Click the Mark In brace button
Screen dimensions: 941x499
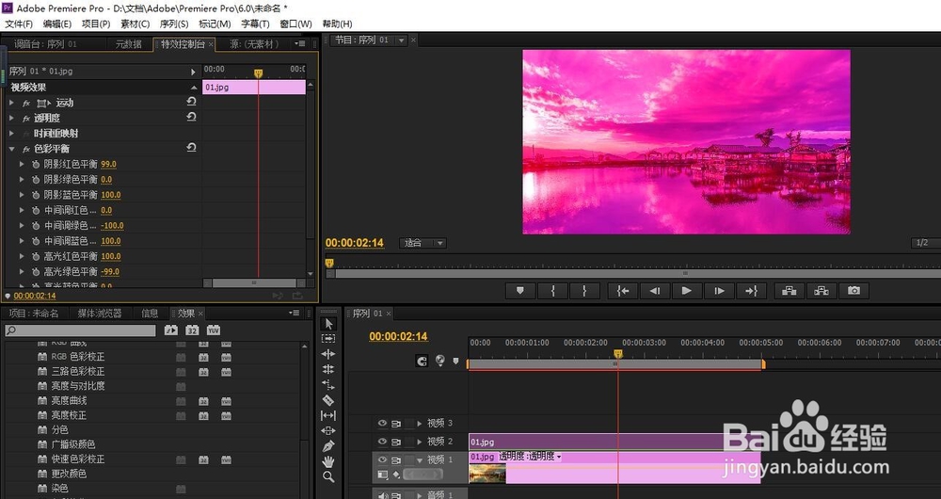[552, 291]
